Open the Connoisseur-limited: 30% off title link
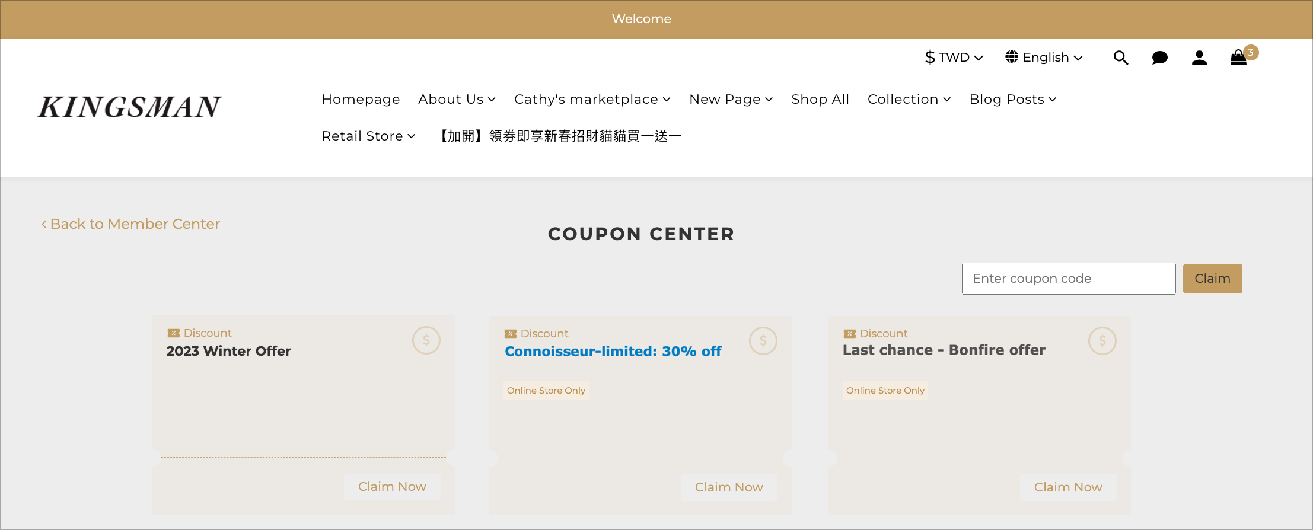The width and height of the screenshot is (1313, 530). point(613,352)
